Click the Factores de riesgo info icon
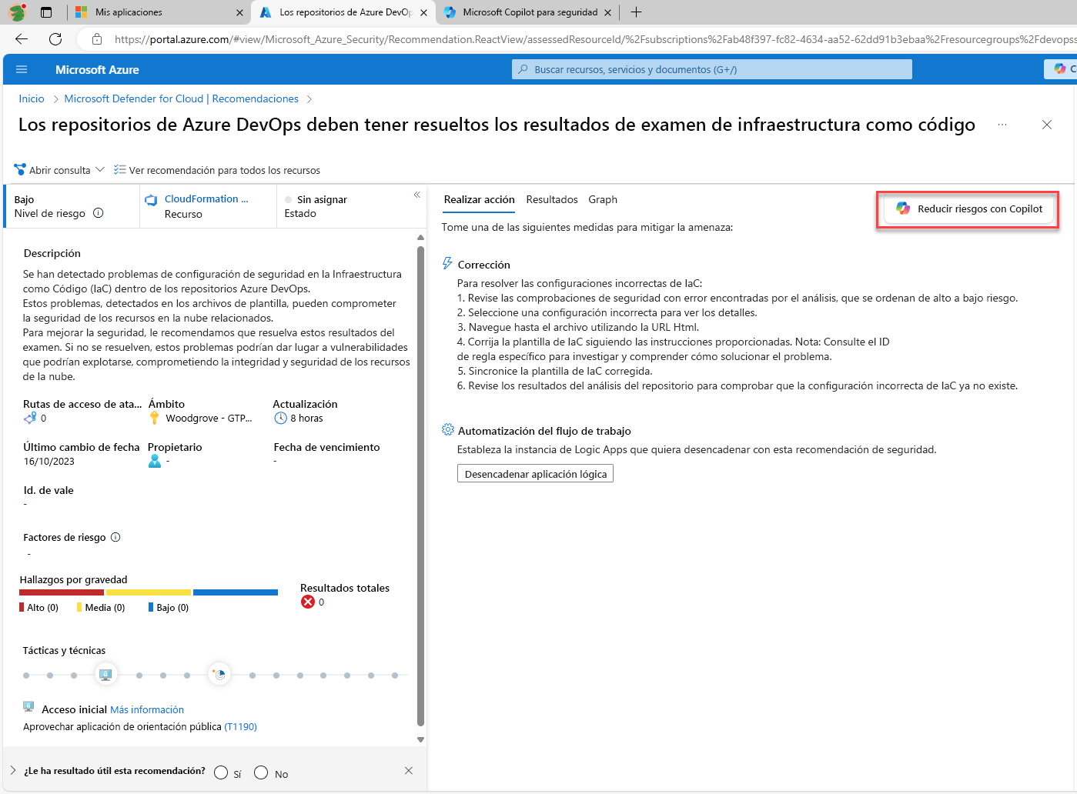 point(115,537)
